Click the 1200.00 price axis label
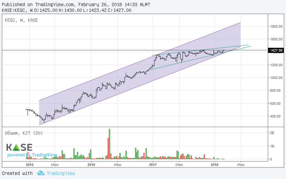Screen dimensions: 286x179 pyautogui.click(x=276, y=65)
